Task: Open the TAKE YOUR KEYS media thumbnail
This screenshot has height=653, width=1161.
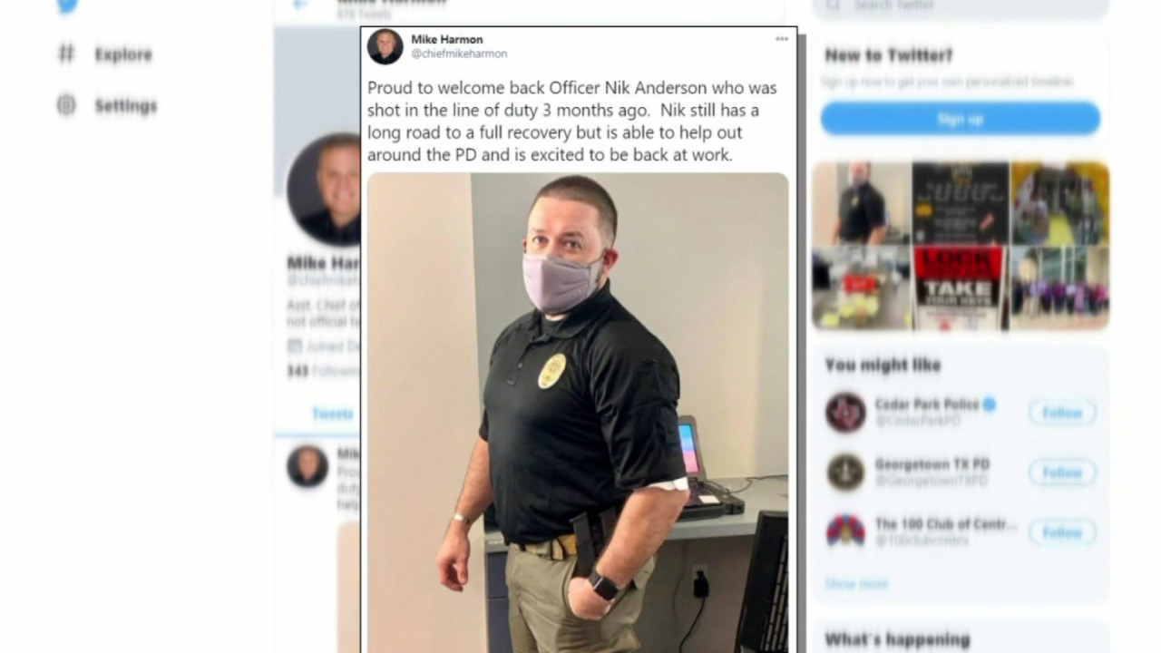Action: [960, 287]
